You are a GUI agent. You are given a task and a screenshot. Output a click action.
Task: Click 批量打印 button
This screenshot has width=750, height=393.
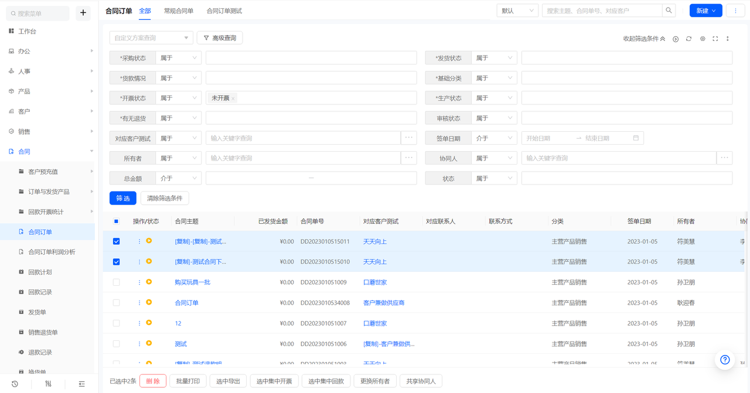188,381
